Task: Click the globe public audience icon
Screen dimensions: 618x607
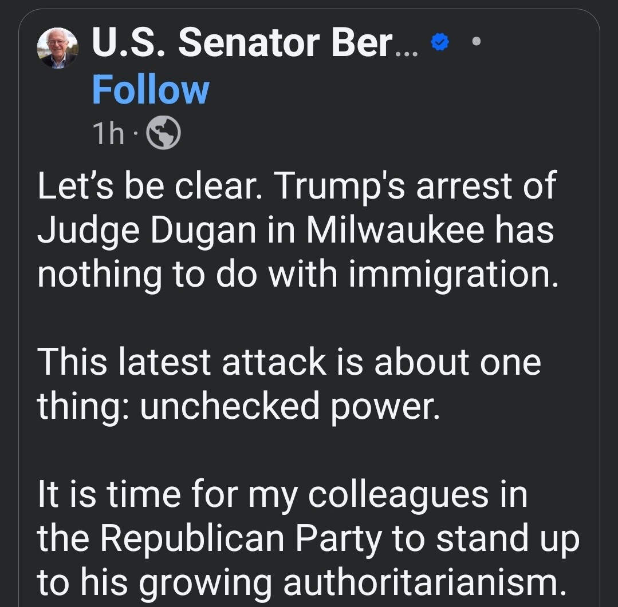Action: [x=164, y=133]
